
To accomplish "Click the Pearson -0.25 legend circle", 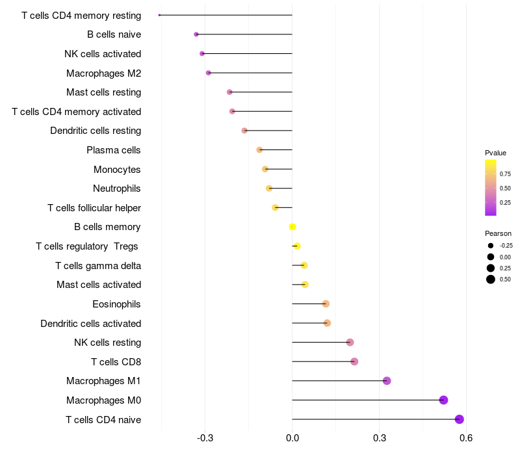I will click(x=491, y=246).
